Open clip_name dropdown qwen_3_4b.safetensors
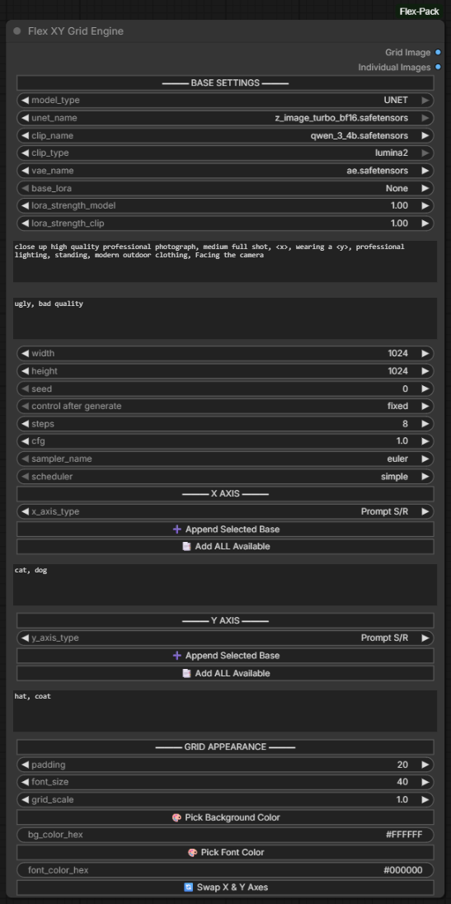Image resolution: width=451 pixels, height=904 pixels. pos(225,135)
